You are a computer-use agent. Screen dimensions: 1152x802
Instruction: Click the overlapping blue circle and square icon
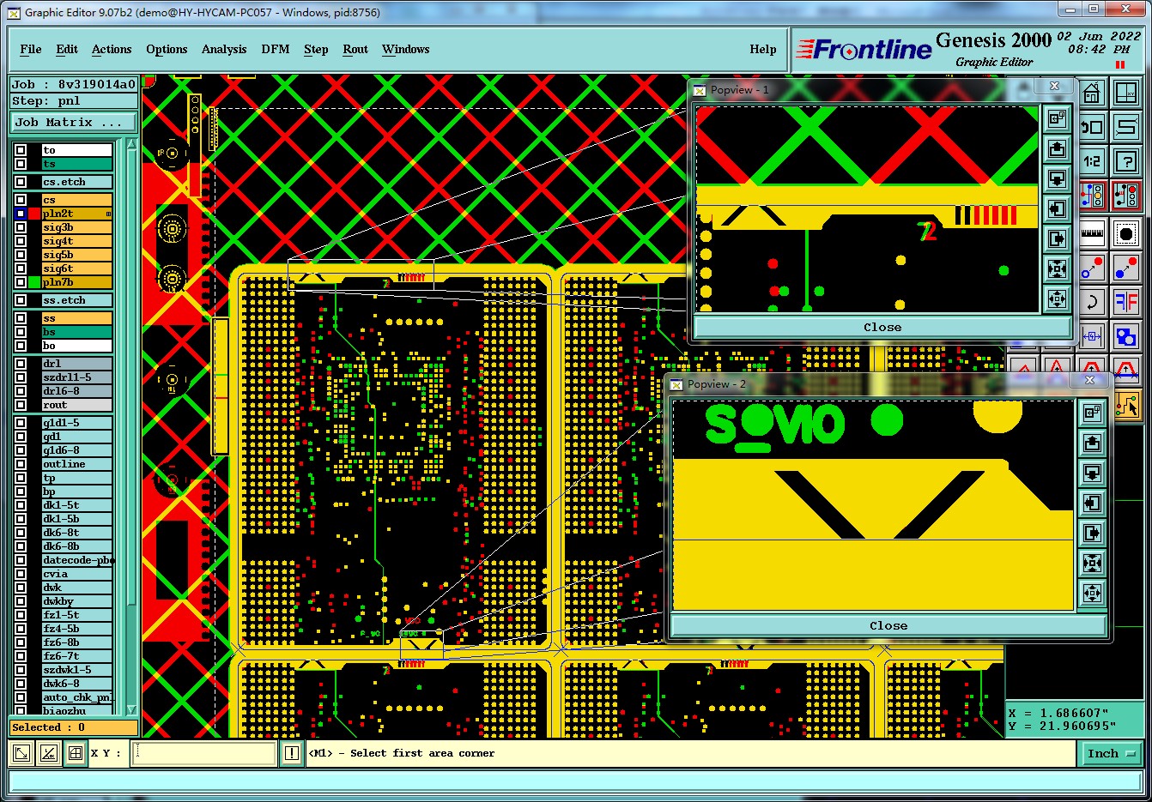tap(1126, 335)
